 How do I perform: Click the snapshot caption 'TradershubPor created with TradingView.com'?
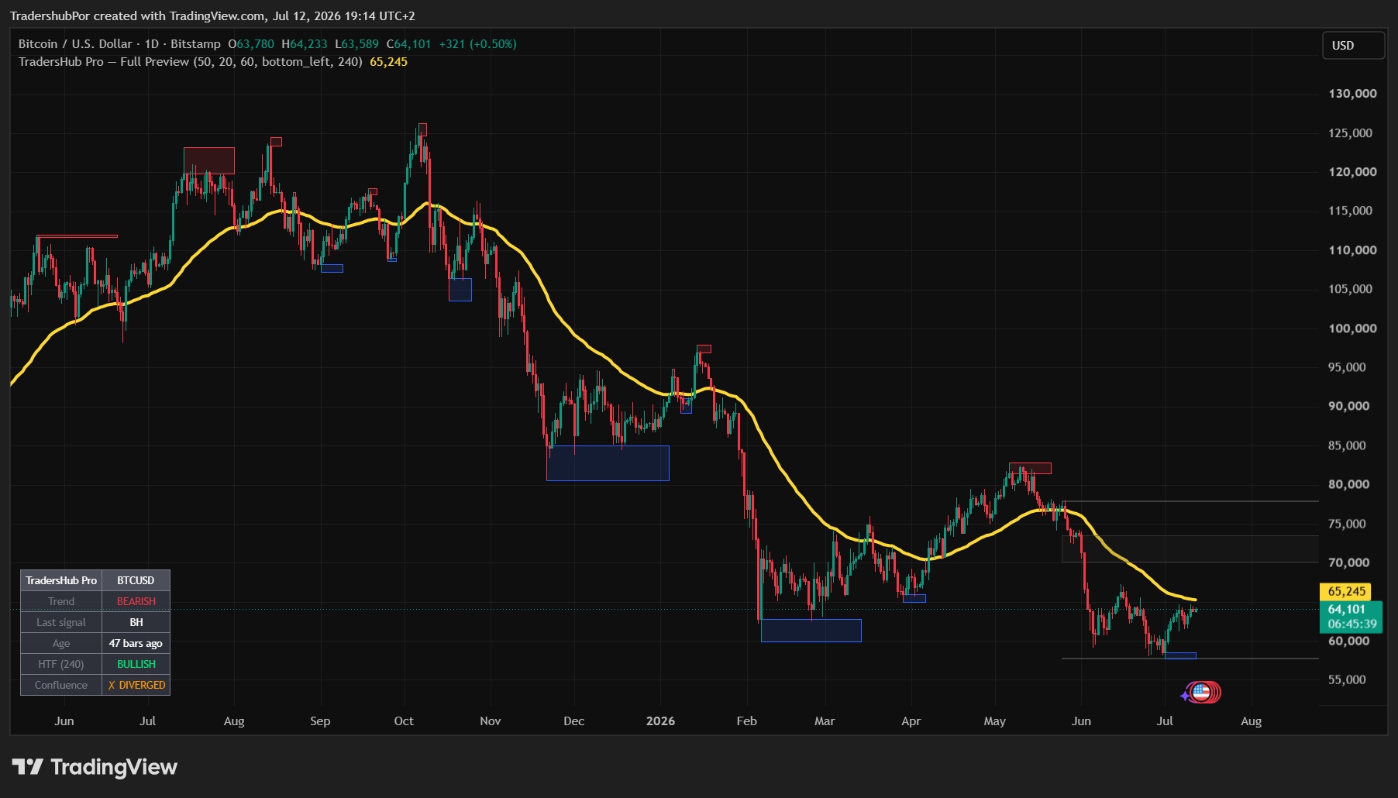pyautogui.click(x=138, y=16)
